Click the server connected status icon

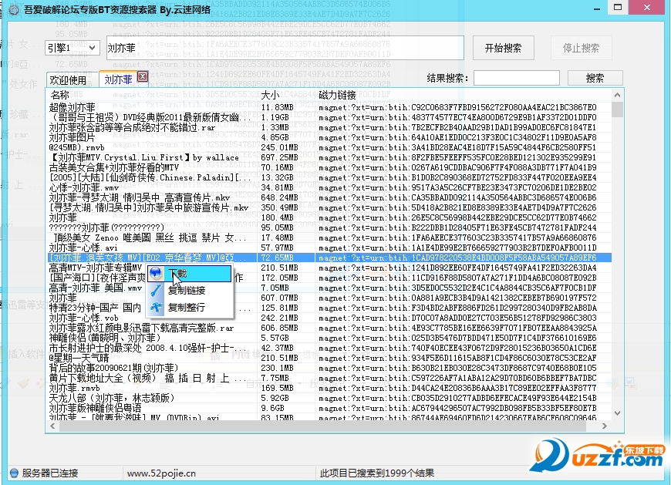tap(14, 473)
